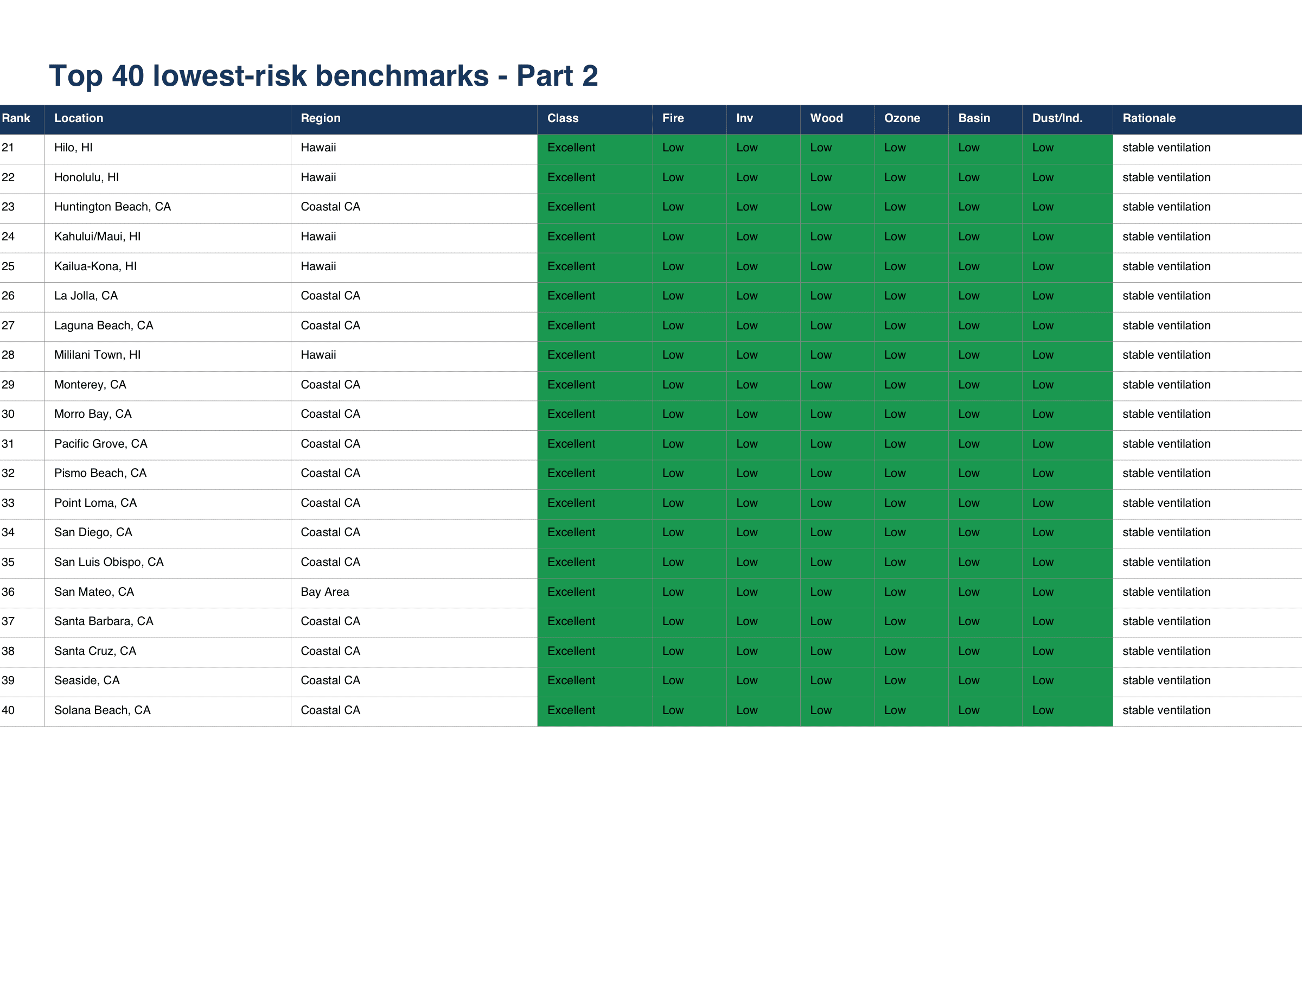Select the 'Laguna Beach, CA' cell
The image size is (1302, 1006).
tap(168, 326)
